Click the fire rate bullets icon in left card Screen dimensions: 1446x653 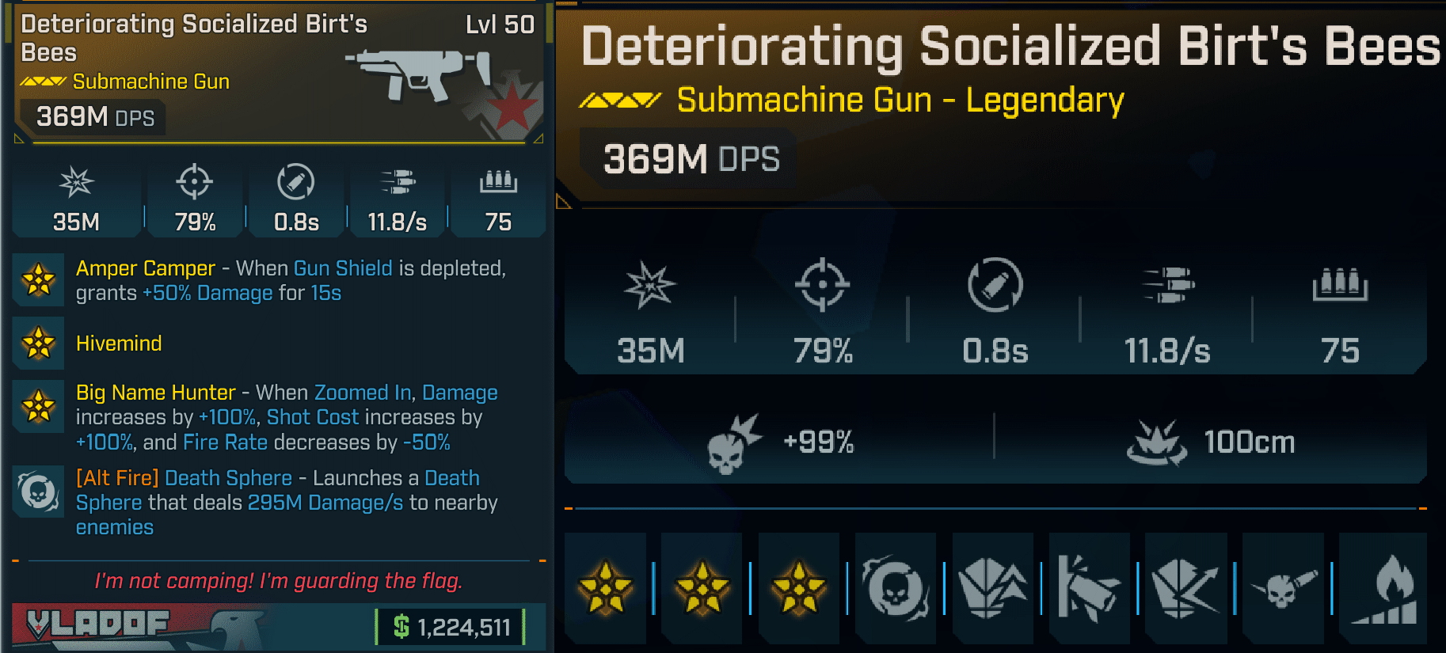(x=398, y=182)
